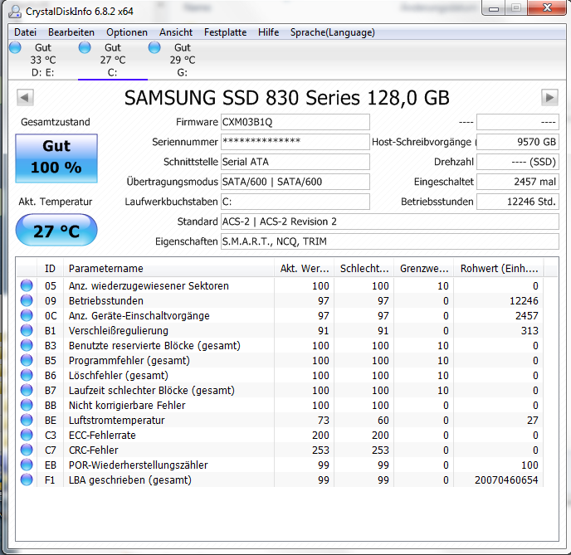Sort by the Grenzwe... column header
The image size is (571, 555).
click(x=424, y=269)
